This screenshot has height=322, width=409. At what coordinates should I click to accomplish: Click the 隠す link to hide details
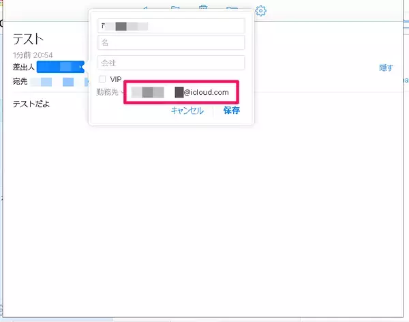pos(387,68)
